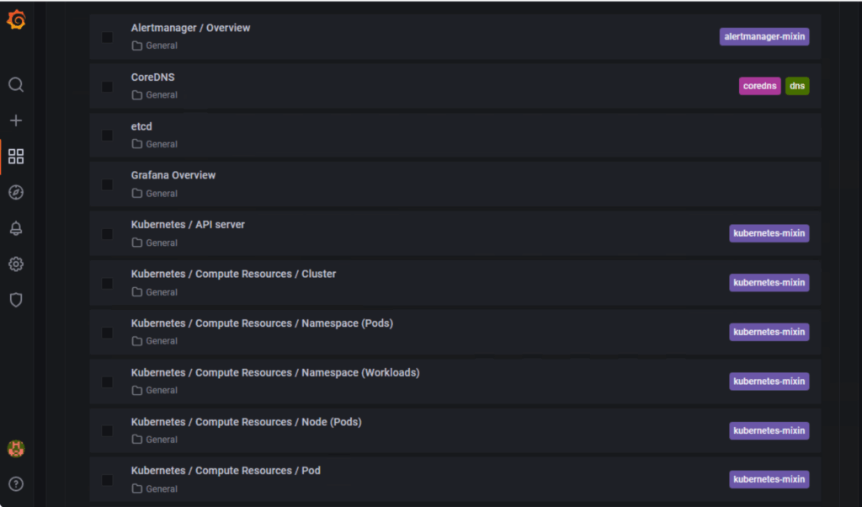Toggle the Grafana Overview checkbox
Viewport: 862px width, 507px height.
point(107,184)
